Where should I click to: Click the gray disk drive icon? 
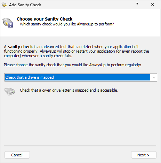point(10,92)
